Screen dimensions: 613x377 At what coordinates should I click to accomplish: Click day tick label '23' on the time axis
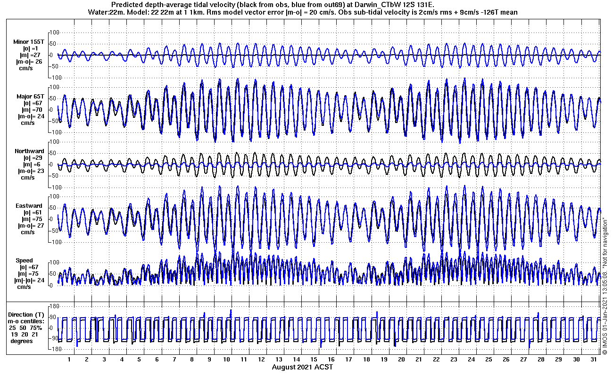[454, 360]
